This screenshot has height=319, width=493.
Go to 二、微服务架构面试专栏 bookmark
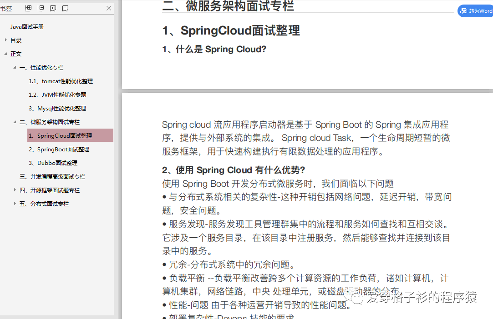point(50,122)
